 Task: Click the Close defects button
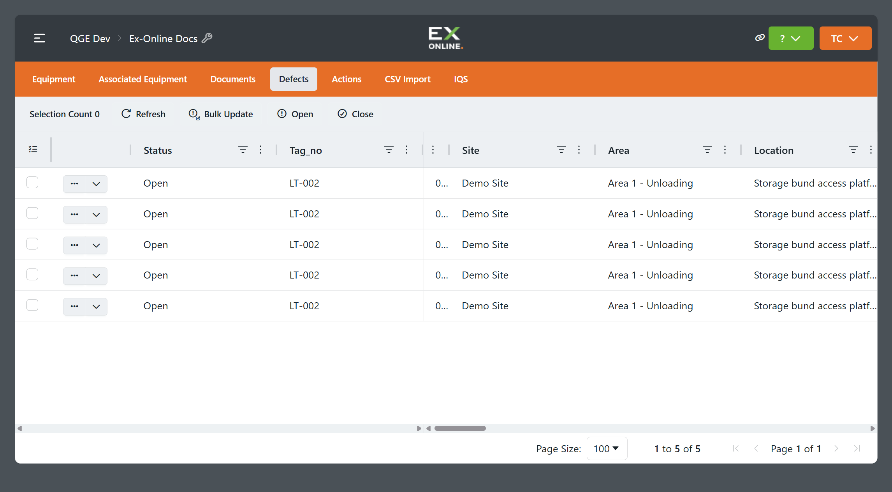(x=355, y=114)
